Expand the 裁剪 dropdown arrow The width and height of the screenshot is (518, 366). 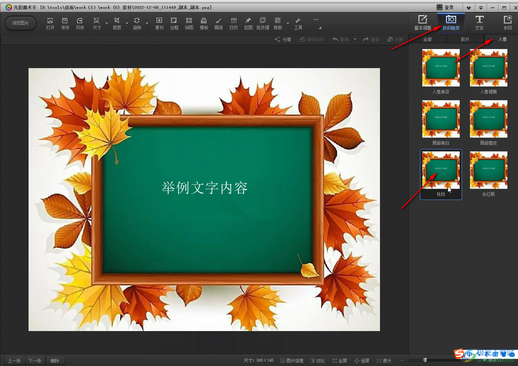(127, 24)
